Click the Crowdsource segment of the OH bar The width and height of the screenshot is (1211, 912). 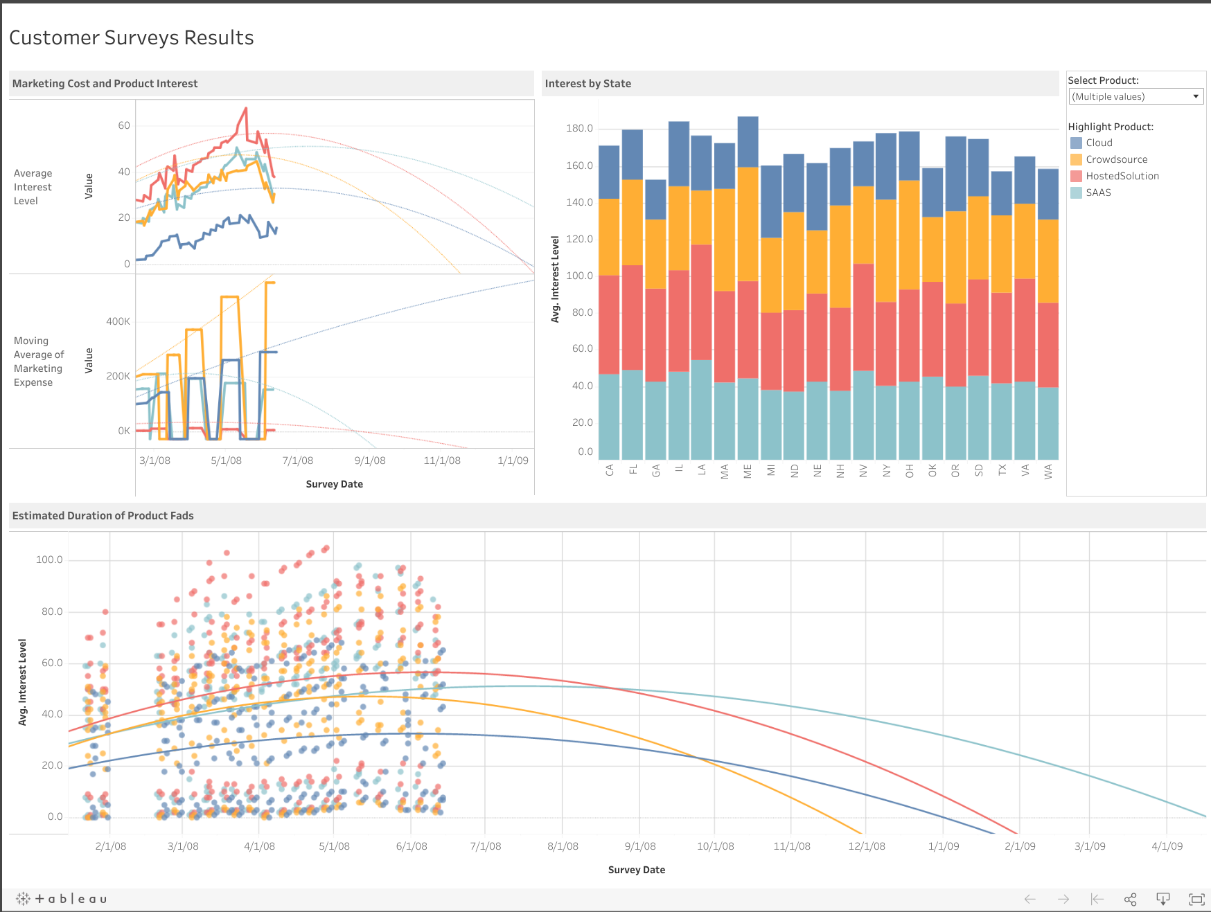click(909, 235)
